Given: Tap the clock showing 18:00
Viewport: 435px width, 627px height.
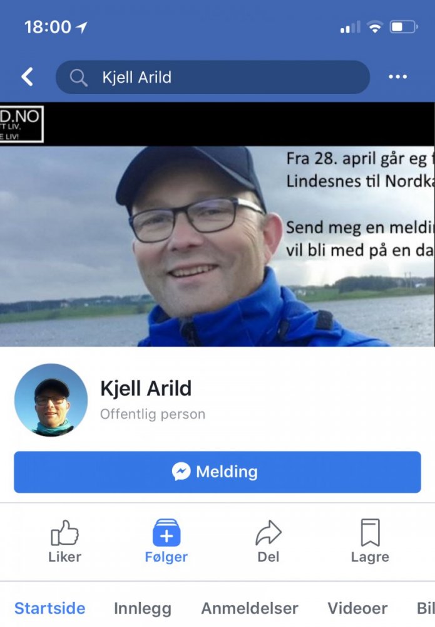Looking at the screenshot, I should click(x=48, y=27).
